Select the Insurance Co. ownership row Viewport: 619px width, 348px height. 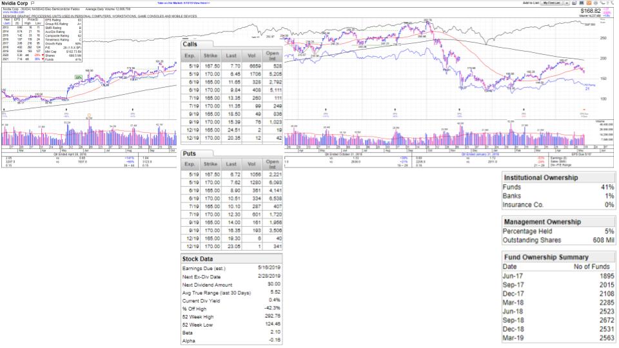click(x=558, y=205)
